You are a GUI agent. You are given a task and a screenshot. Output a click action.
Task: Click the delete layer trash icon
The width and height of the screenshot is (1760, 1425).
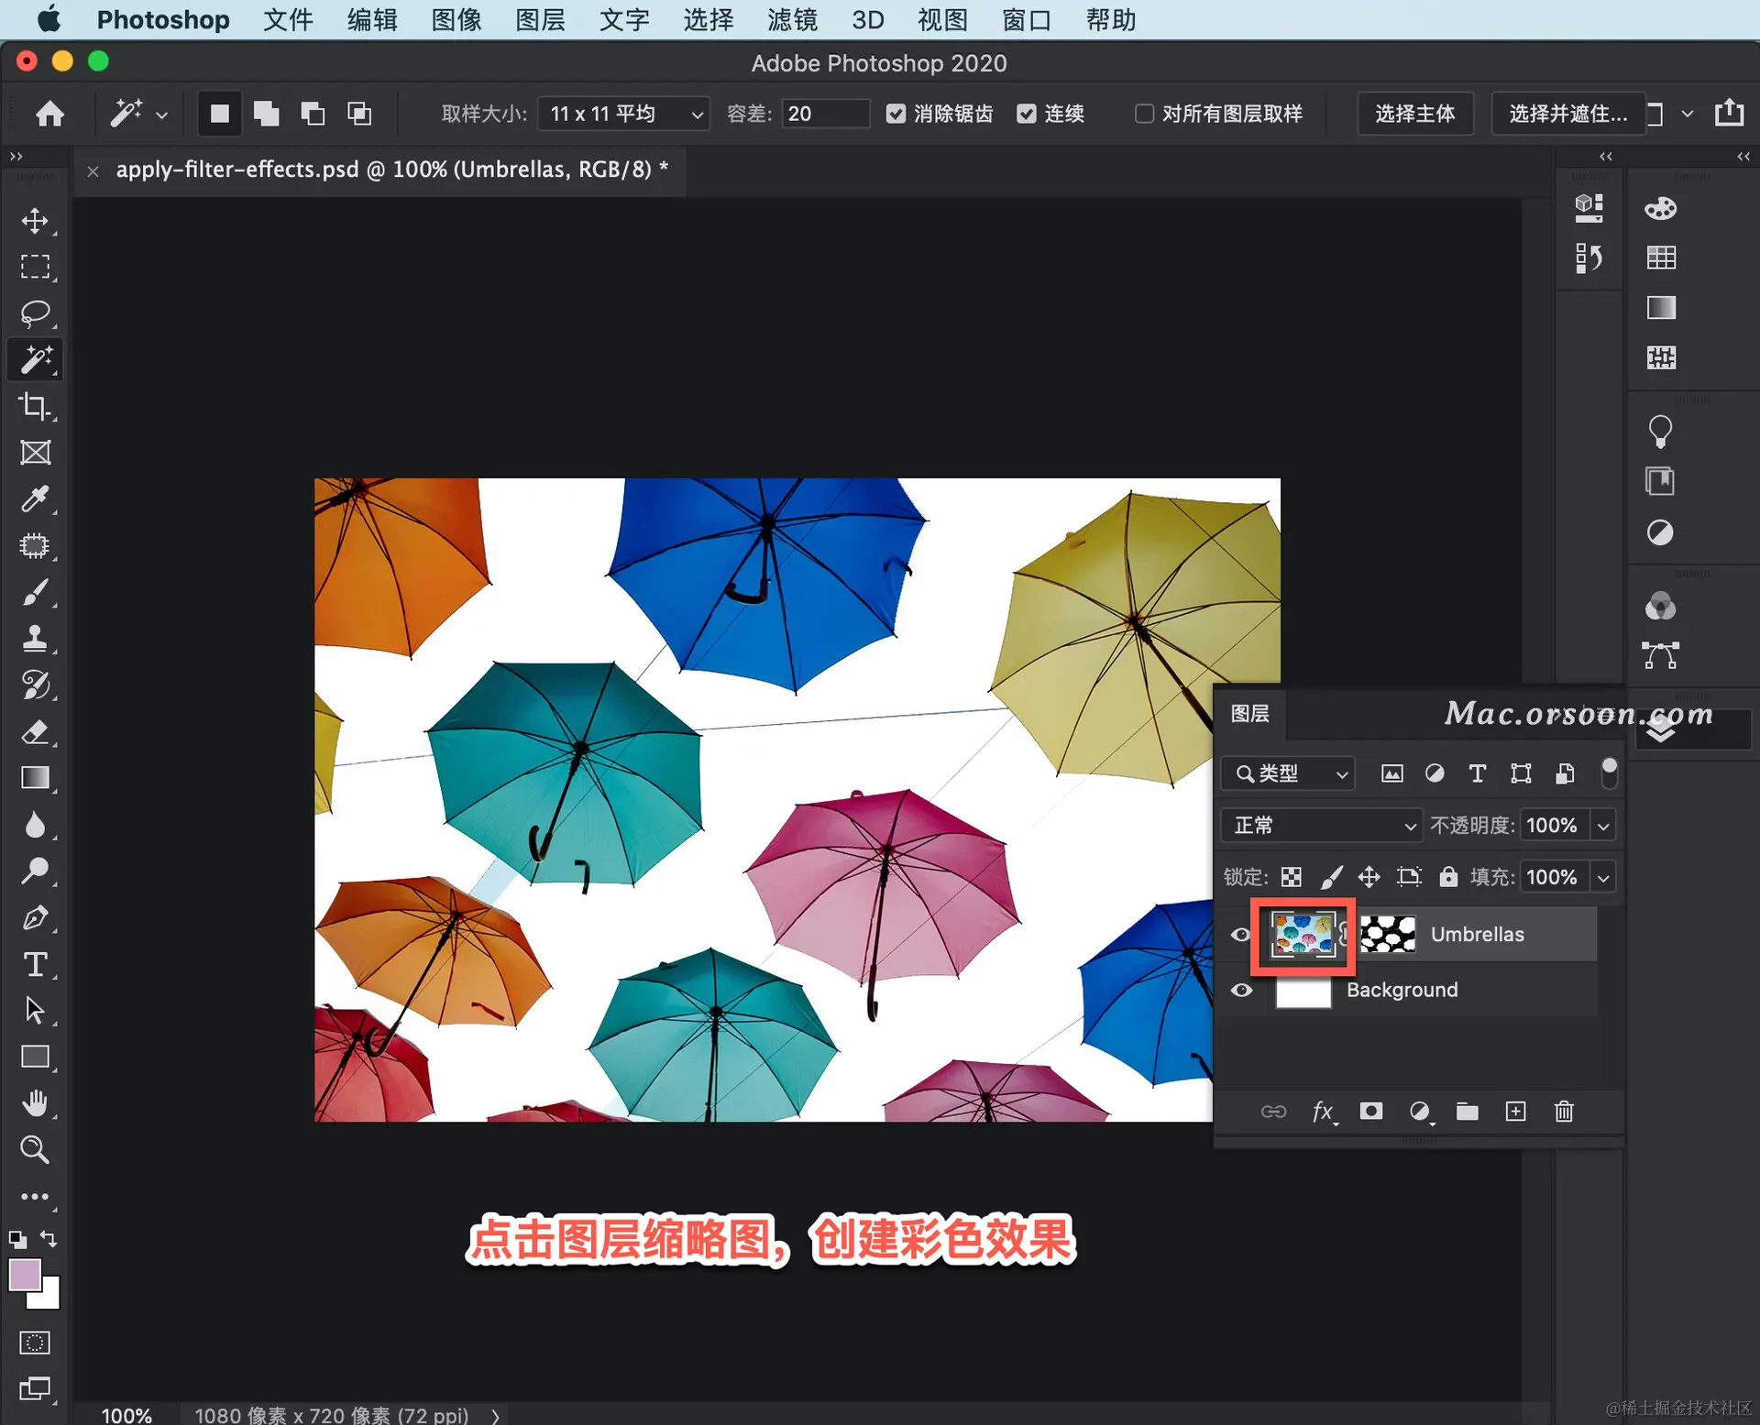[x=1564, y=1112]
